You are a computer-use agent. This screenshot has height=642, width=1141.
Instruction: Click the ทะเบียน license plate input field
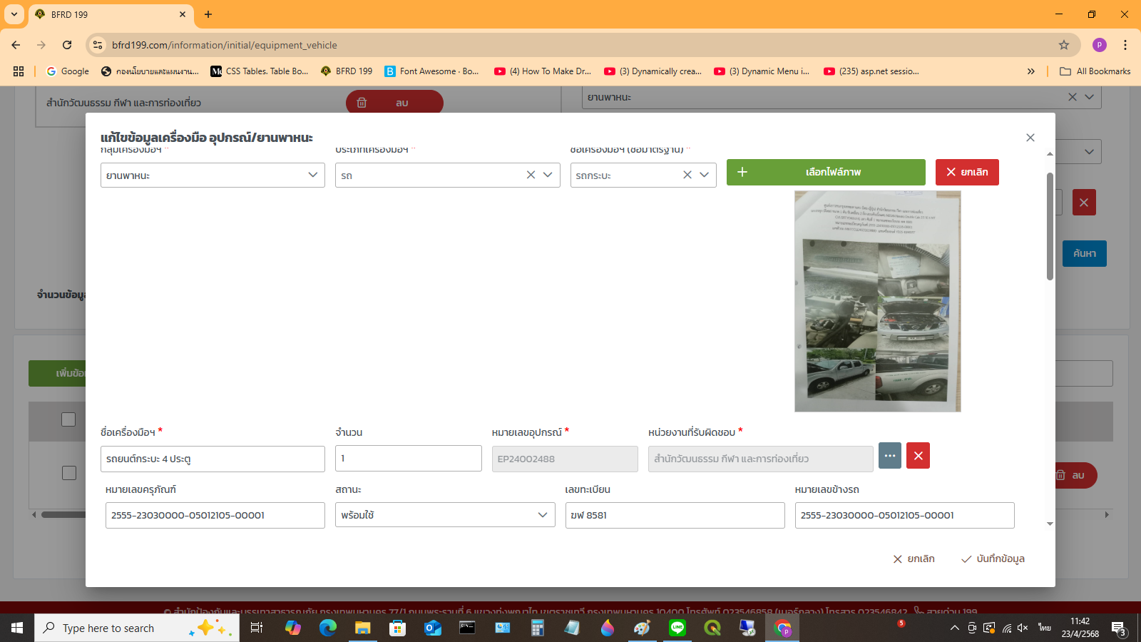[674, 515]
